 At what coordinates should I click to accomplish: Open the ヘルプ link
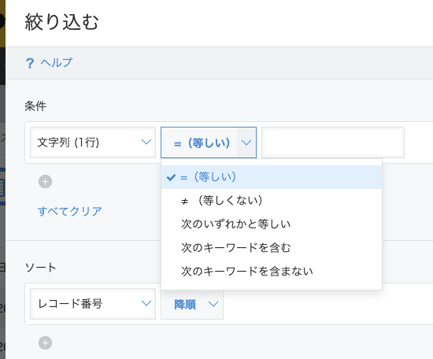(x=57, y=63)
